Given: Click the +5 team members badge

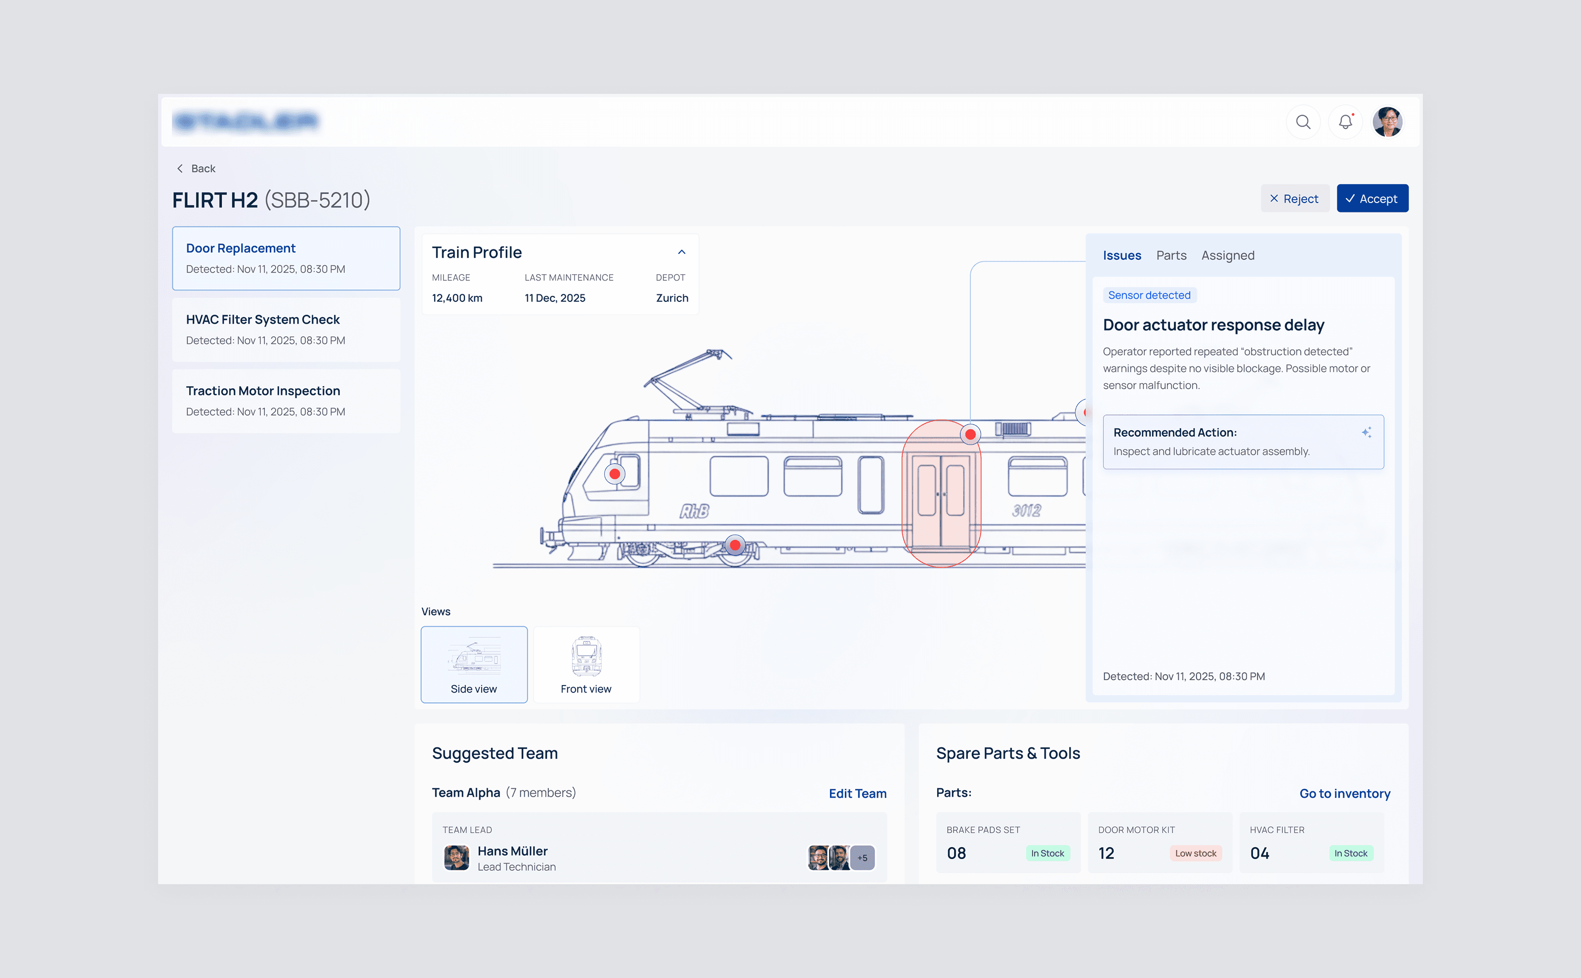Looking at the screenshot, I should [862, 857].
